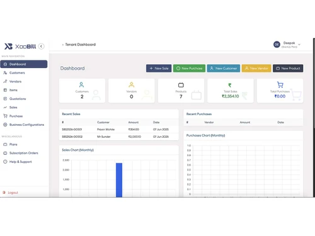The image size is (315, 236).
Task: Open Subscription Orders label
Action: [24, 153]
